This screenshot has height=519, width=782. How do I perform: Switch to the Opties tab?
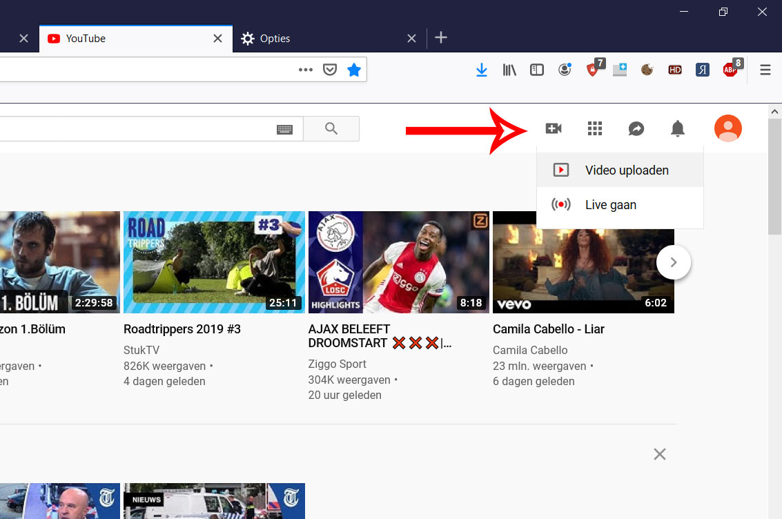click(x=329, y=39)
